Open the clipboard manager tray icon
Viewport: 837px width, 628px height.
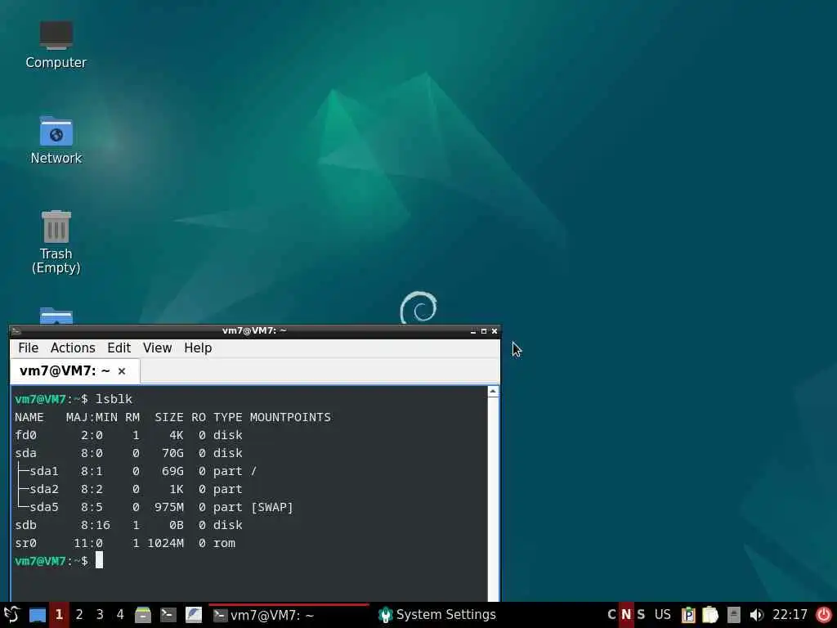pyautogui.click(x=688, y=615)
